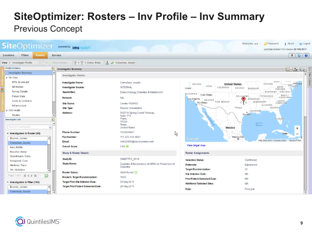
Task: Open the help question mark button
Action: tap(306, 55)
